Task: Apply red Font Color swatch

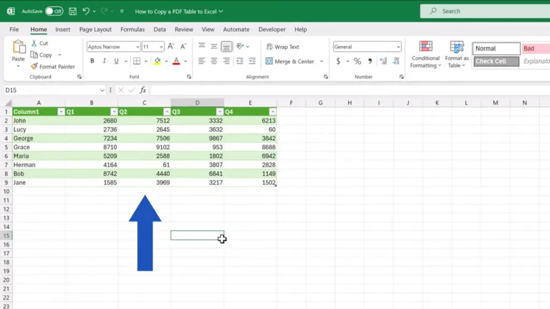Action: [x=176, y=61]
